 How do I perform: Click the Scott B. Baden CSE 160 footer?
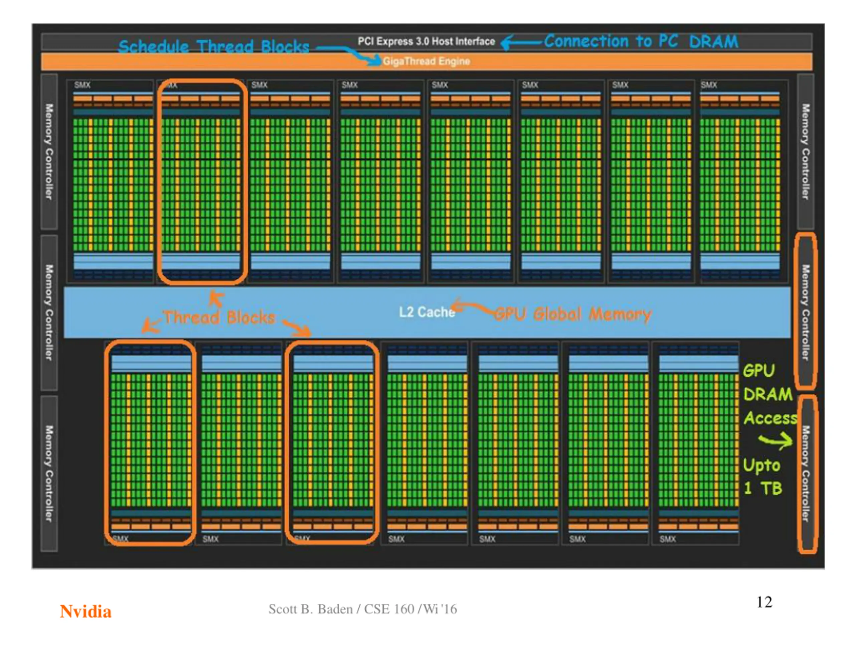click(x=362, y=609)
